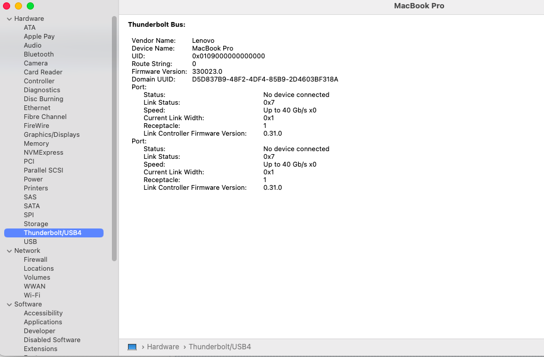Select the Power category
Viewport: 544px width, 357px height.
coord(33,179)
